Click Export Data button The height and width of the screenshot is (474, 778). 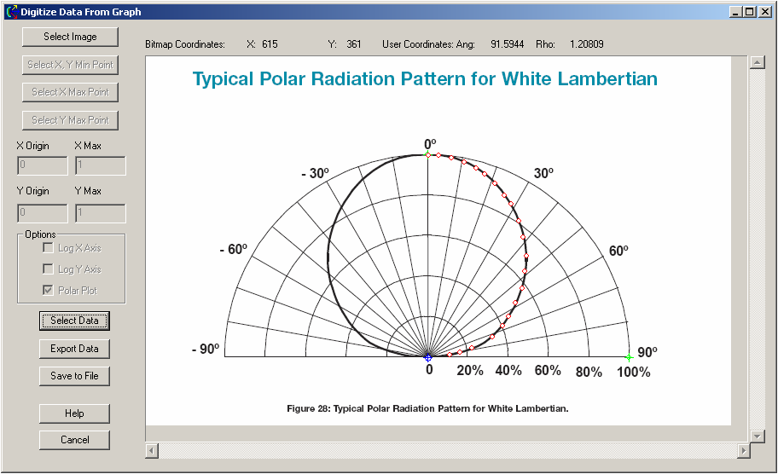coord(74,349)
